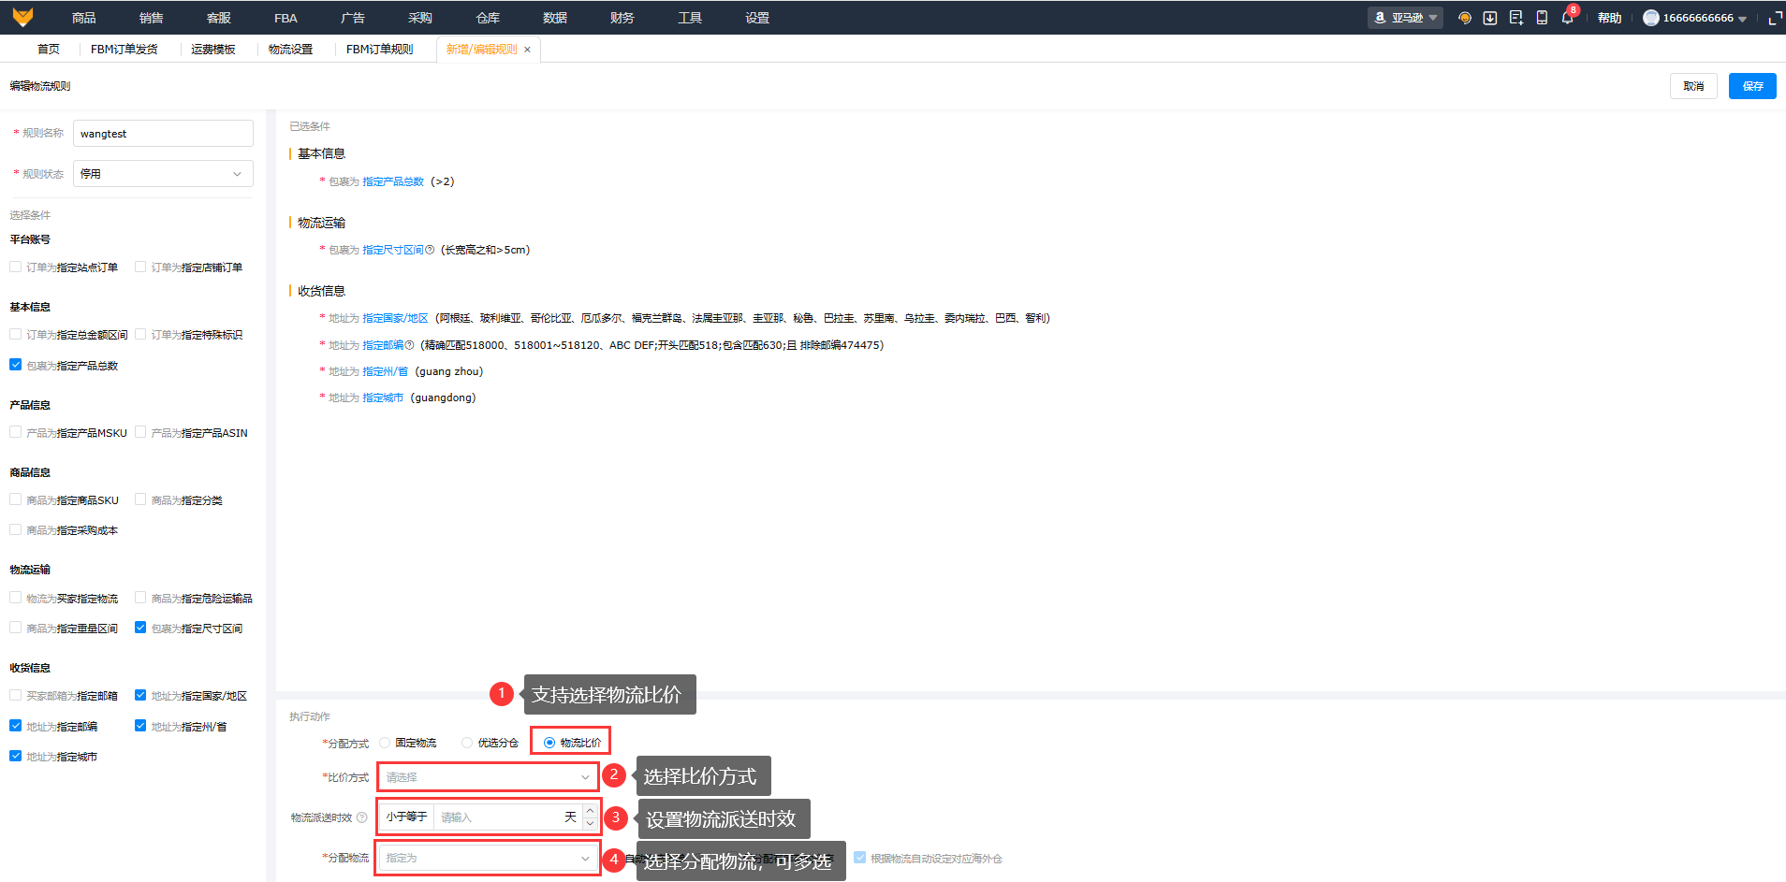Open the 广告 top menu

[353, 18]
